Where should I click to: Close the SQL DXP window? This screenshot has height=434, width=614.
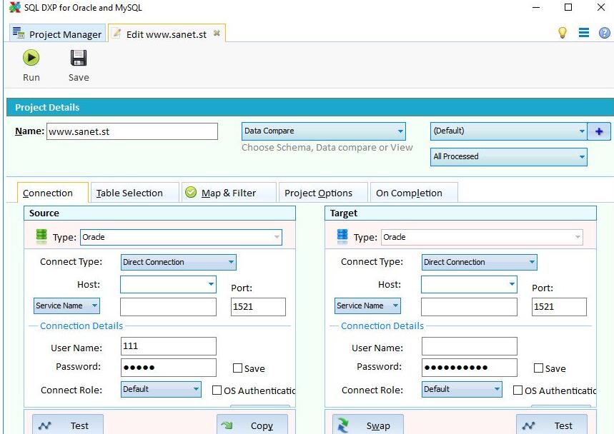tap(601, 7)
